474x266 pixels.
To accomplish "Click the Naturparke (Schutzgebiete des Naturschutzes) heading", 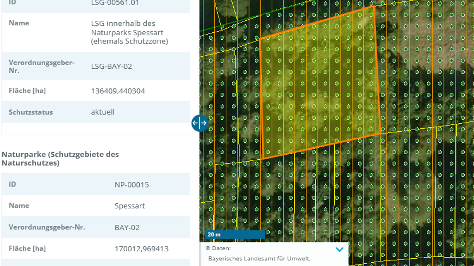I will pyautogui.click(x=60, y=158).
